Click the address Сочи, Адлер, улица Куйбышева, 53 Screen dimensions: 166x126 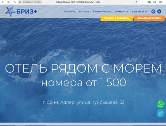(x=84, y=102)
